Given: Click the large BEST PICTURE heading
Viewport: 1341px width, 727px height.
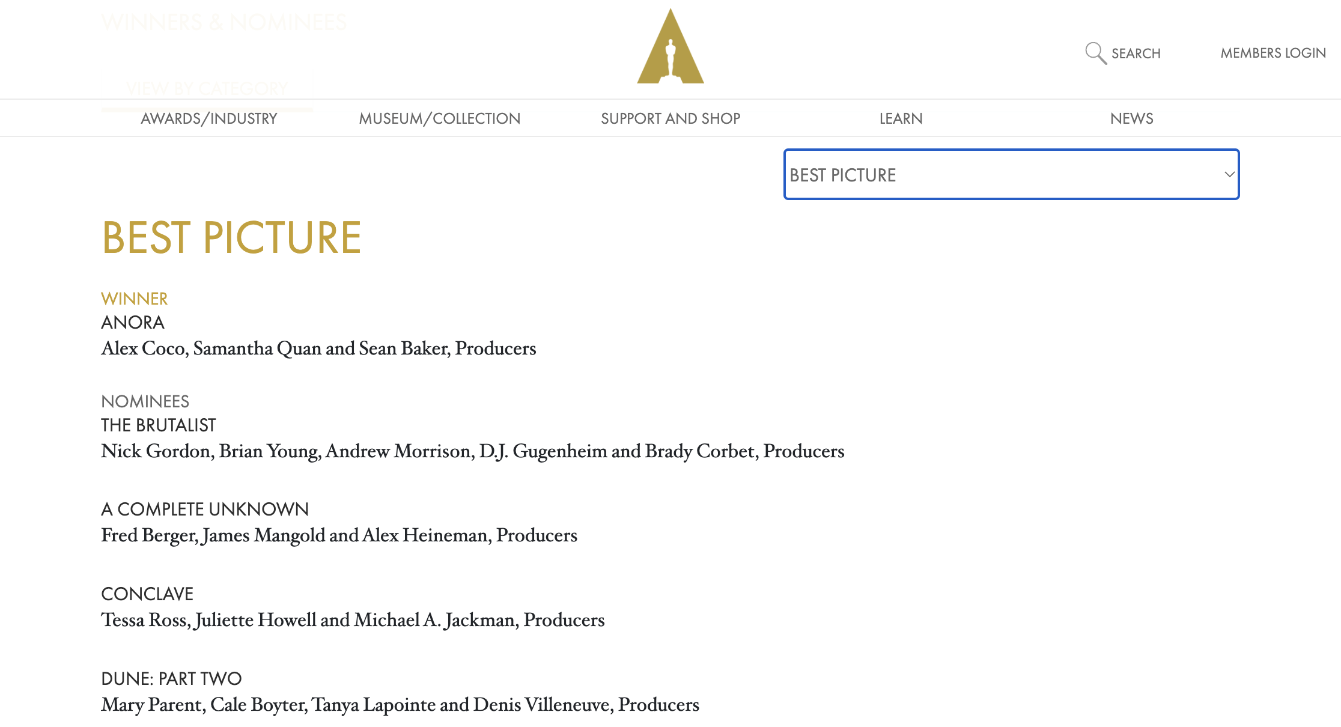Looking at the screenshot, I should coord(231,237).
